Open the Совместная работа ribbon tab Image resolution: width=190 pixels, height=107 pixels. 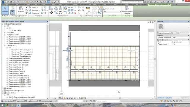pos(82,4)
